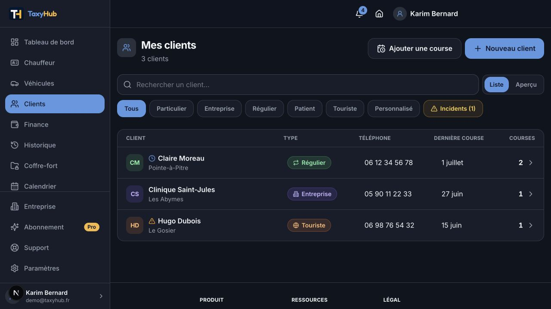Click Tableau de bord sidebar icon
Screen dimensions: 551x309
[x=15, y=42]
